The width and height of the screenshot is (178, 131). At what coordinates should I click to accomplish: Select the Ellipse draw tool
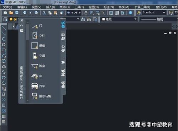(x=4, y=78)
